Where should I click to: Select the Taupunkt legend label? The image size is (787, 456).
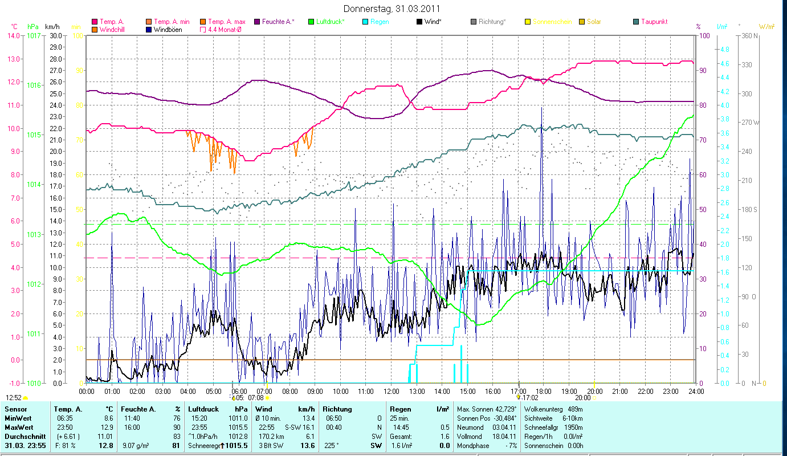click(654, 22)
